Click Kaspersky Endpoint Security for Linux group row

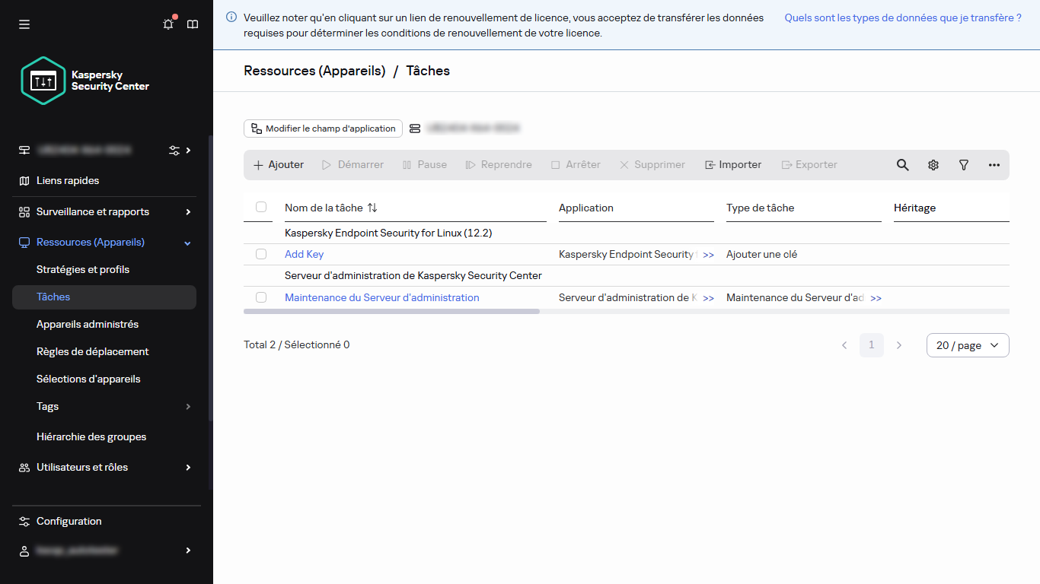click(388, 233)
